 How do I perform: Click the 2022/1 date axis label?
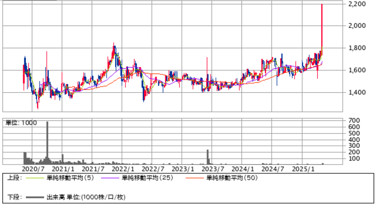[x=123, y=169]
